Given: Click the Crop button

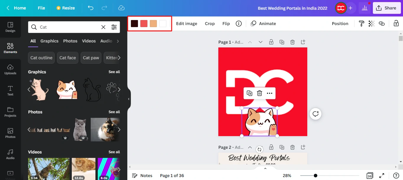Looking at the screenshot, I should coord(210,24).
